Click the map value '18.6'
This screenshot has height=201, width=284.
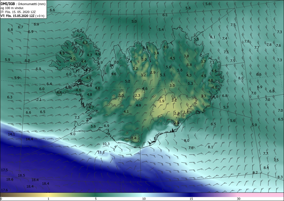tap(10, 179)
